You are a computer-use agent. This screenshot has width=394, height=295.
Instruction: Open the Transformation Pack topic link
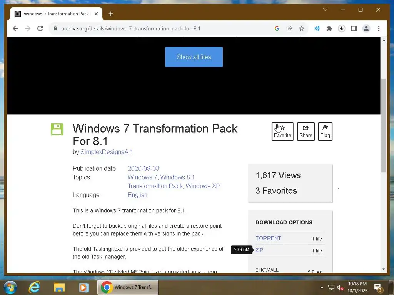tap(155, 186)
